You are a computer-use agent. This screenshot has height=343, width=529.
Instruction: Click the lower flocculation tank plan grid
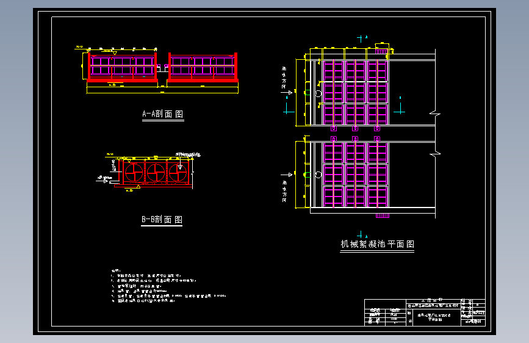tap(355, 175)
